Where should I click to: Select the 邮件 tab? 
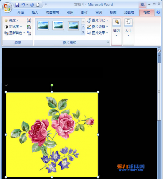point(84,12)
